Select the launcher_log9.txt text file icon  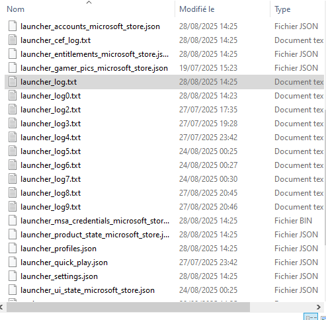(13, 207)
